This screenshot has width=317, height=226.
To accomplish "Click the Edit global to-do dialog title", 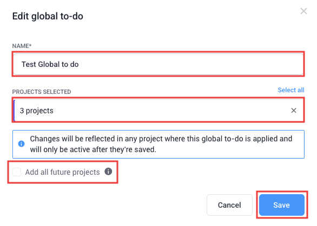I will (48, 16).
